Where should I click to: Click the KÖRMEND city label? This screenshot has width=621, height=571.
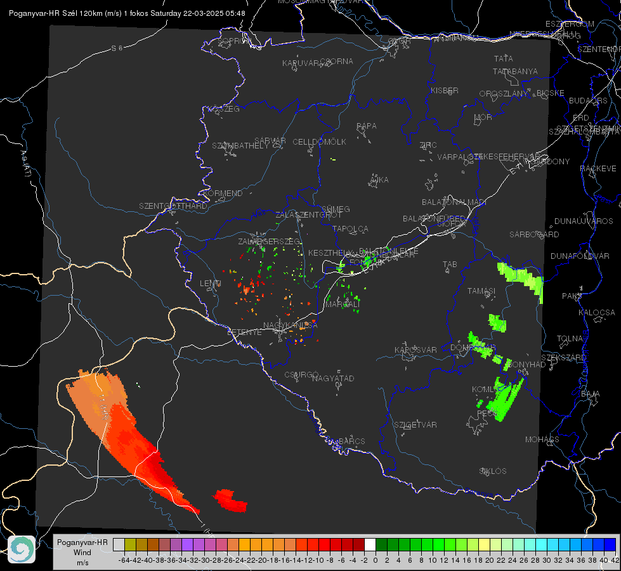pos(223,194)
